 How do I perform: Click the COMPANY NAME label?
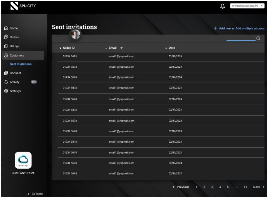23,173
